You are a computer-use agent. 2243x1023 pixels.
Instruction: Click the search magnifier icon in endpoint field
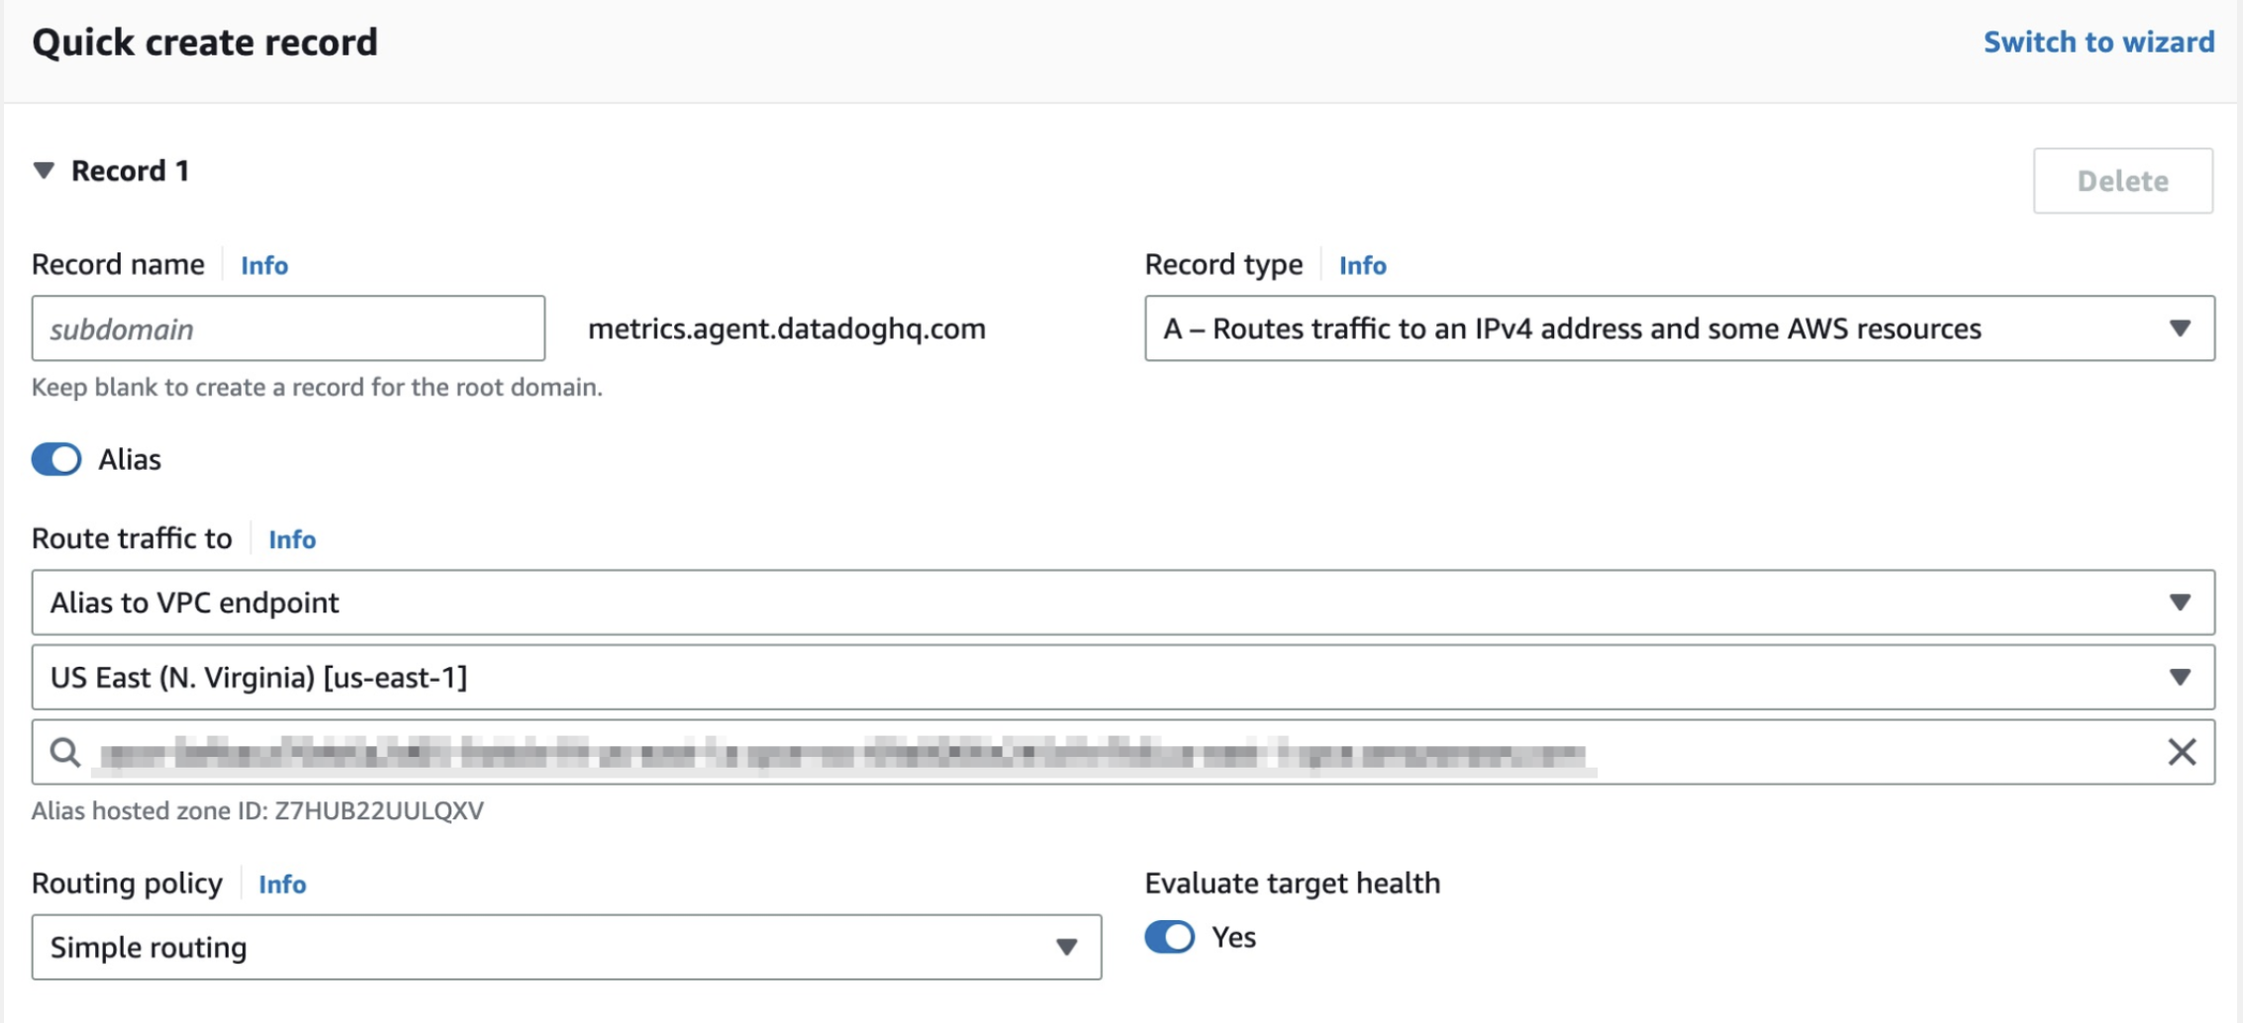pyautogui.click(x=65, y=752)
